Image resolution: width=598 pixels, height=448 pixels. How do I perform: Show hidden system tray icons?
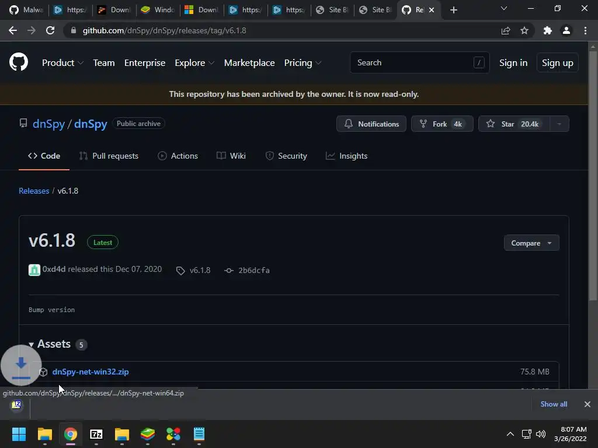point(510,434)
